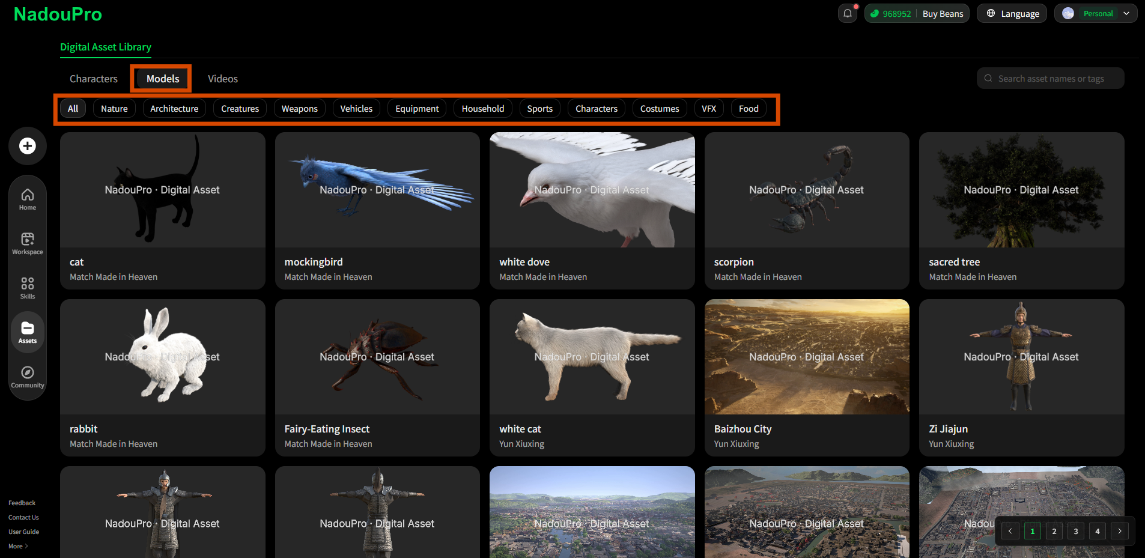Switch to the Videos tab
Image resolution: width=1145 pixels, height=558 pixels.
[223, 79]
